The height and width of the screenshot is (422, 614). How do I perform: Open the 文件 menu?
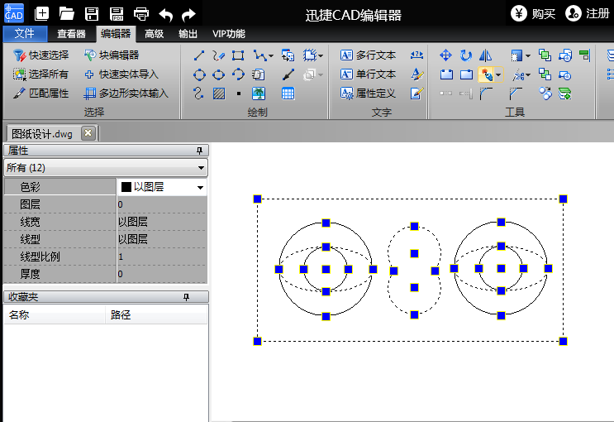25,34
